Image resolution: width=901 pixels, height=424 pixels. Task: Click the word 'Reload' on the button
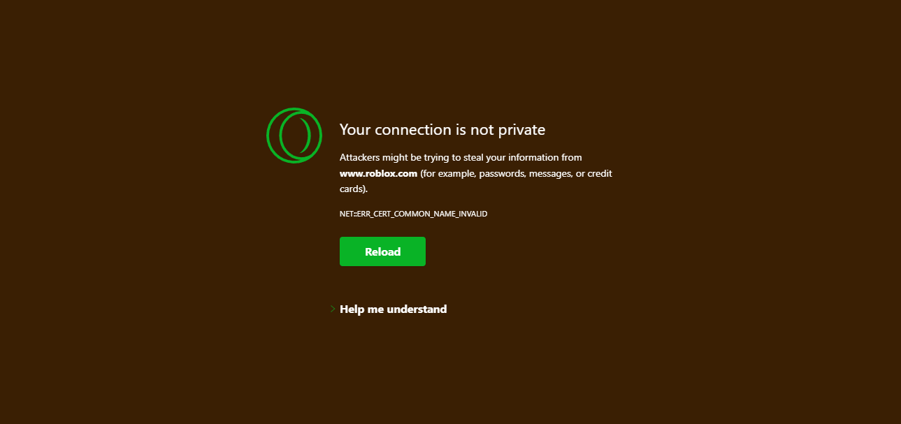point(382,251)
